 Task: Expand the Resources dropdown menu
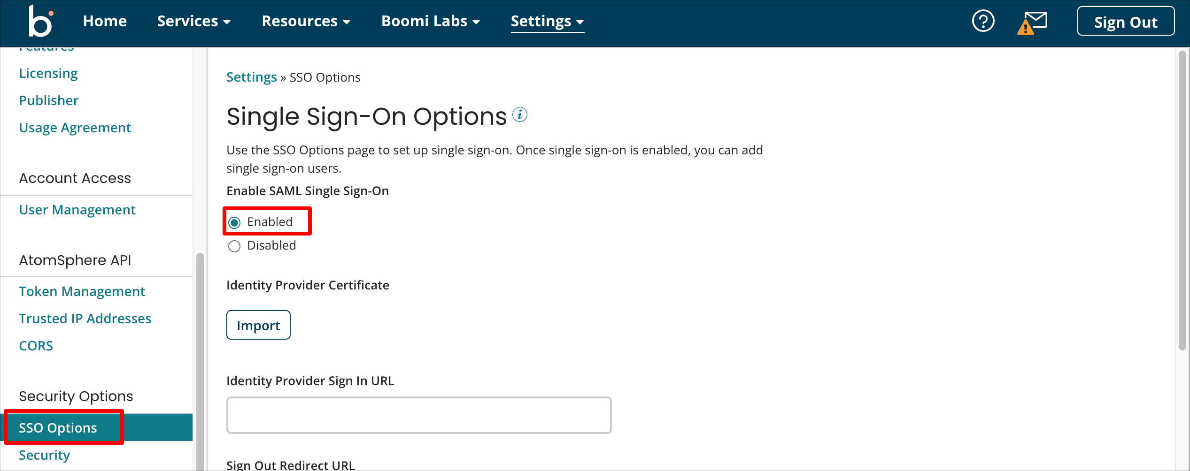[306, 21]
